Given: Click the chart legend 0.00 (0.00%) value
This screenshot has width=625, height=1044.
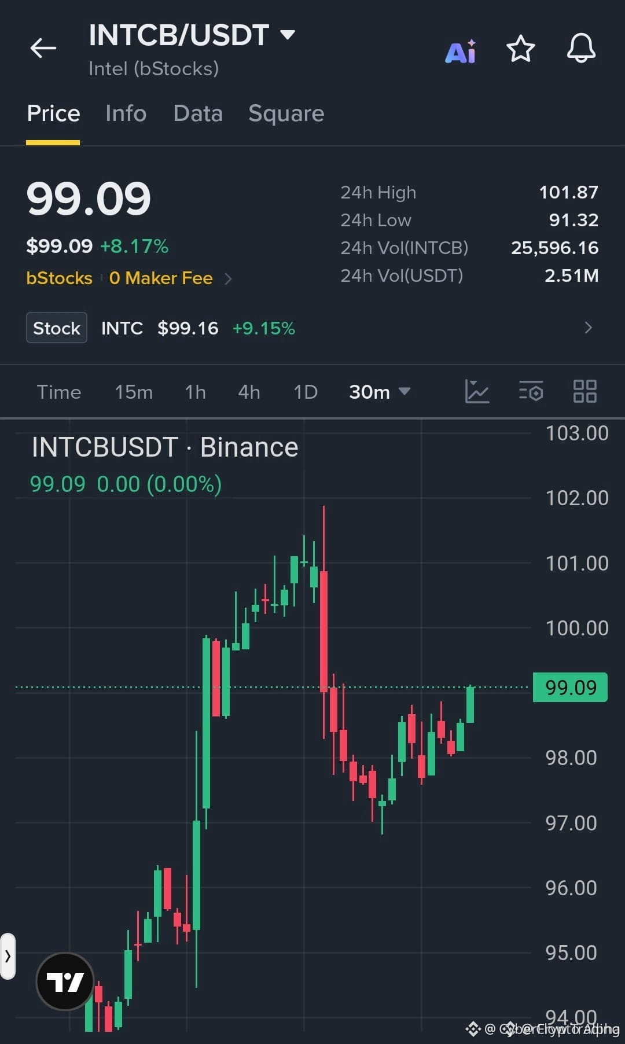Looking at the screenshot, I should point(159,484).
